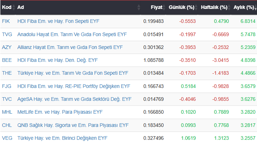This screenshot has width=257, height=143.
Task: Click price value 0.327496
Action: [x=153, y=138]
